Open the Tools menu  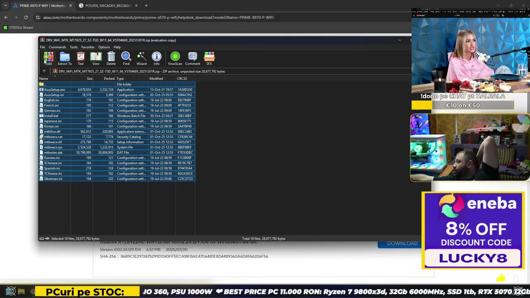73,47
